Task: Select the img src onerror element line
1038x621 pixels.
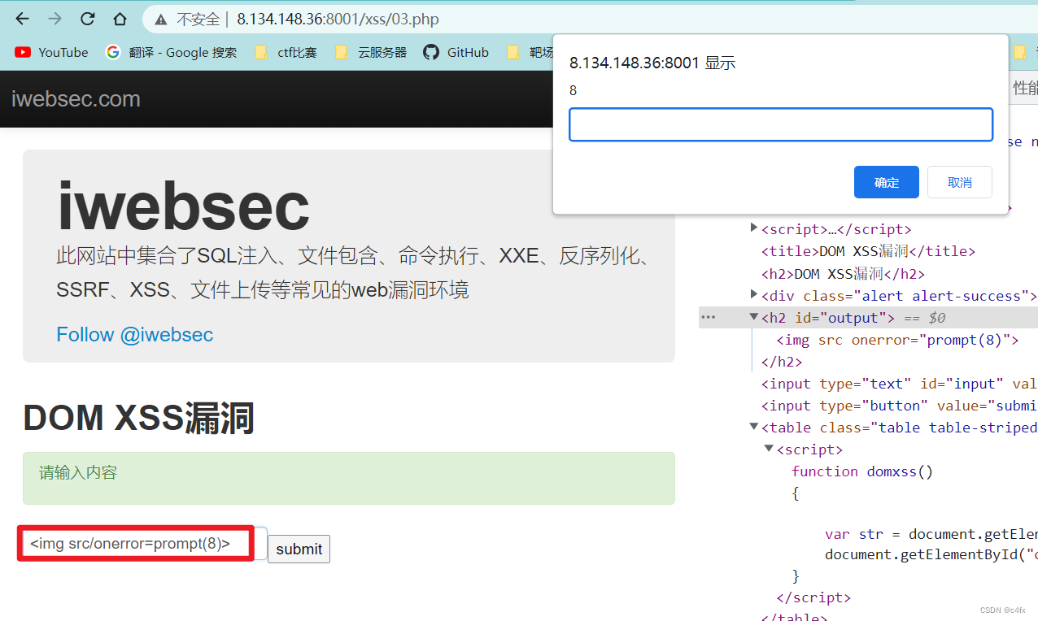Action: point(897,340)
